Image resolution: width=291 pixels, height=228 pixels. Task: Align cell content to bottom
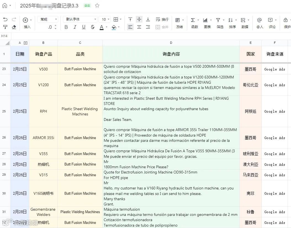[148, 19]
